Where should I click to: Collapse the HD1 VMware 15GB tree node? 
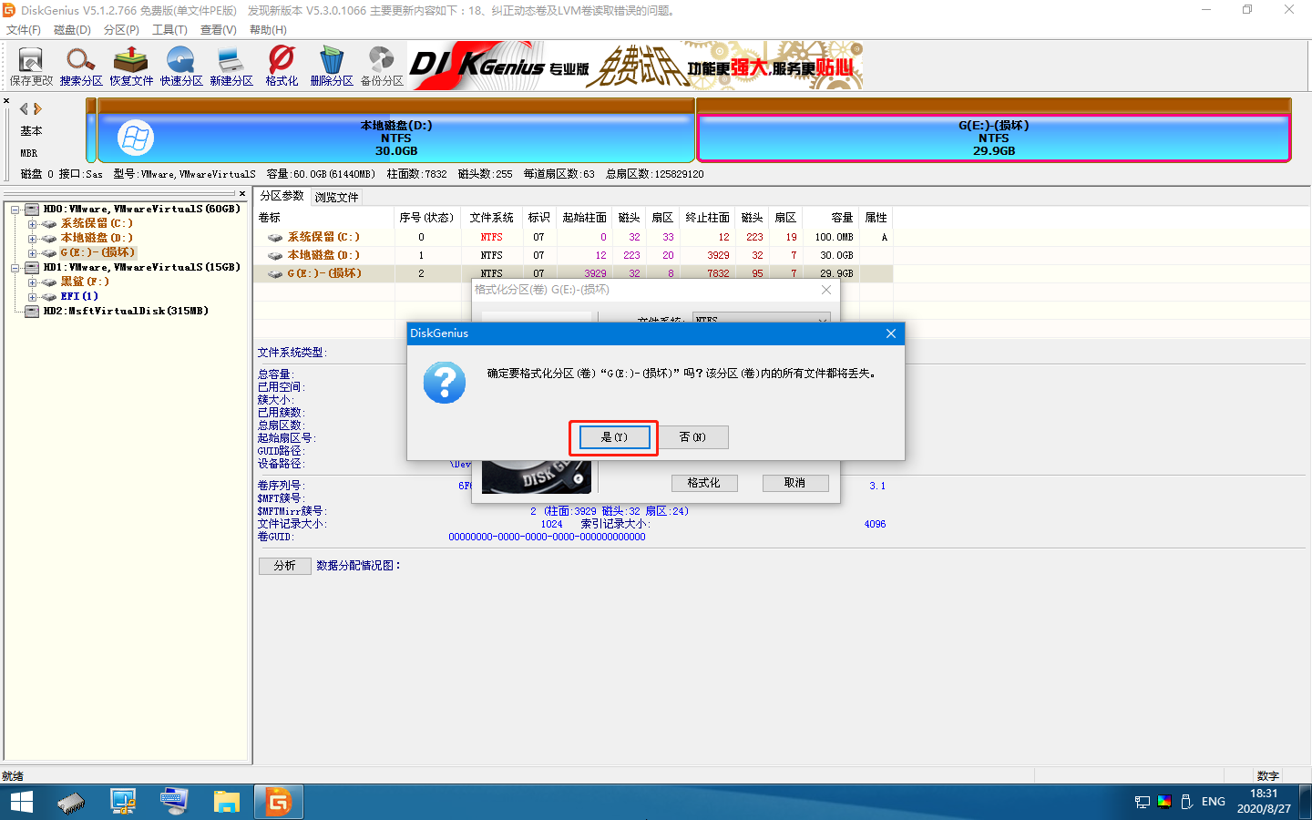[15, 268]
